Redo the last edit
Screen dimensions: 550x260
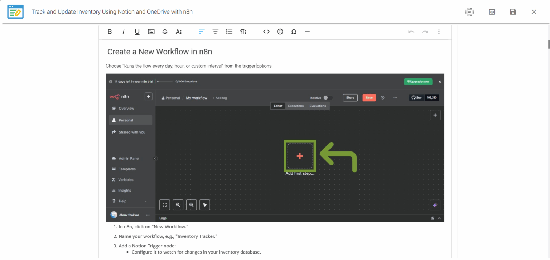point(425,32)
